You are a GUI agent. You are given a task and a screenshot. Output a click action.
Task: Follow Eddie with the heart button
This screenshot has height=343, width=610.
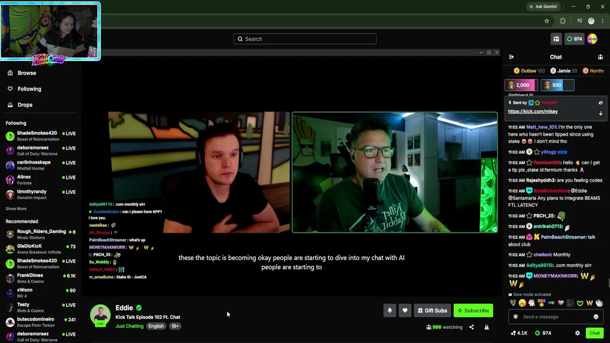click(405, 311)
